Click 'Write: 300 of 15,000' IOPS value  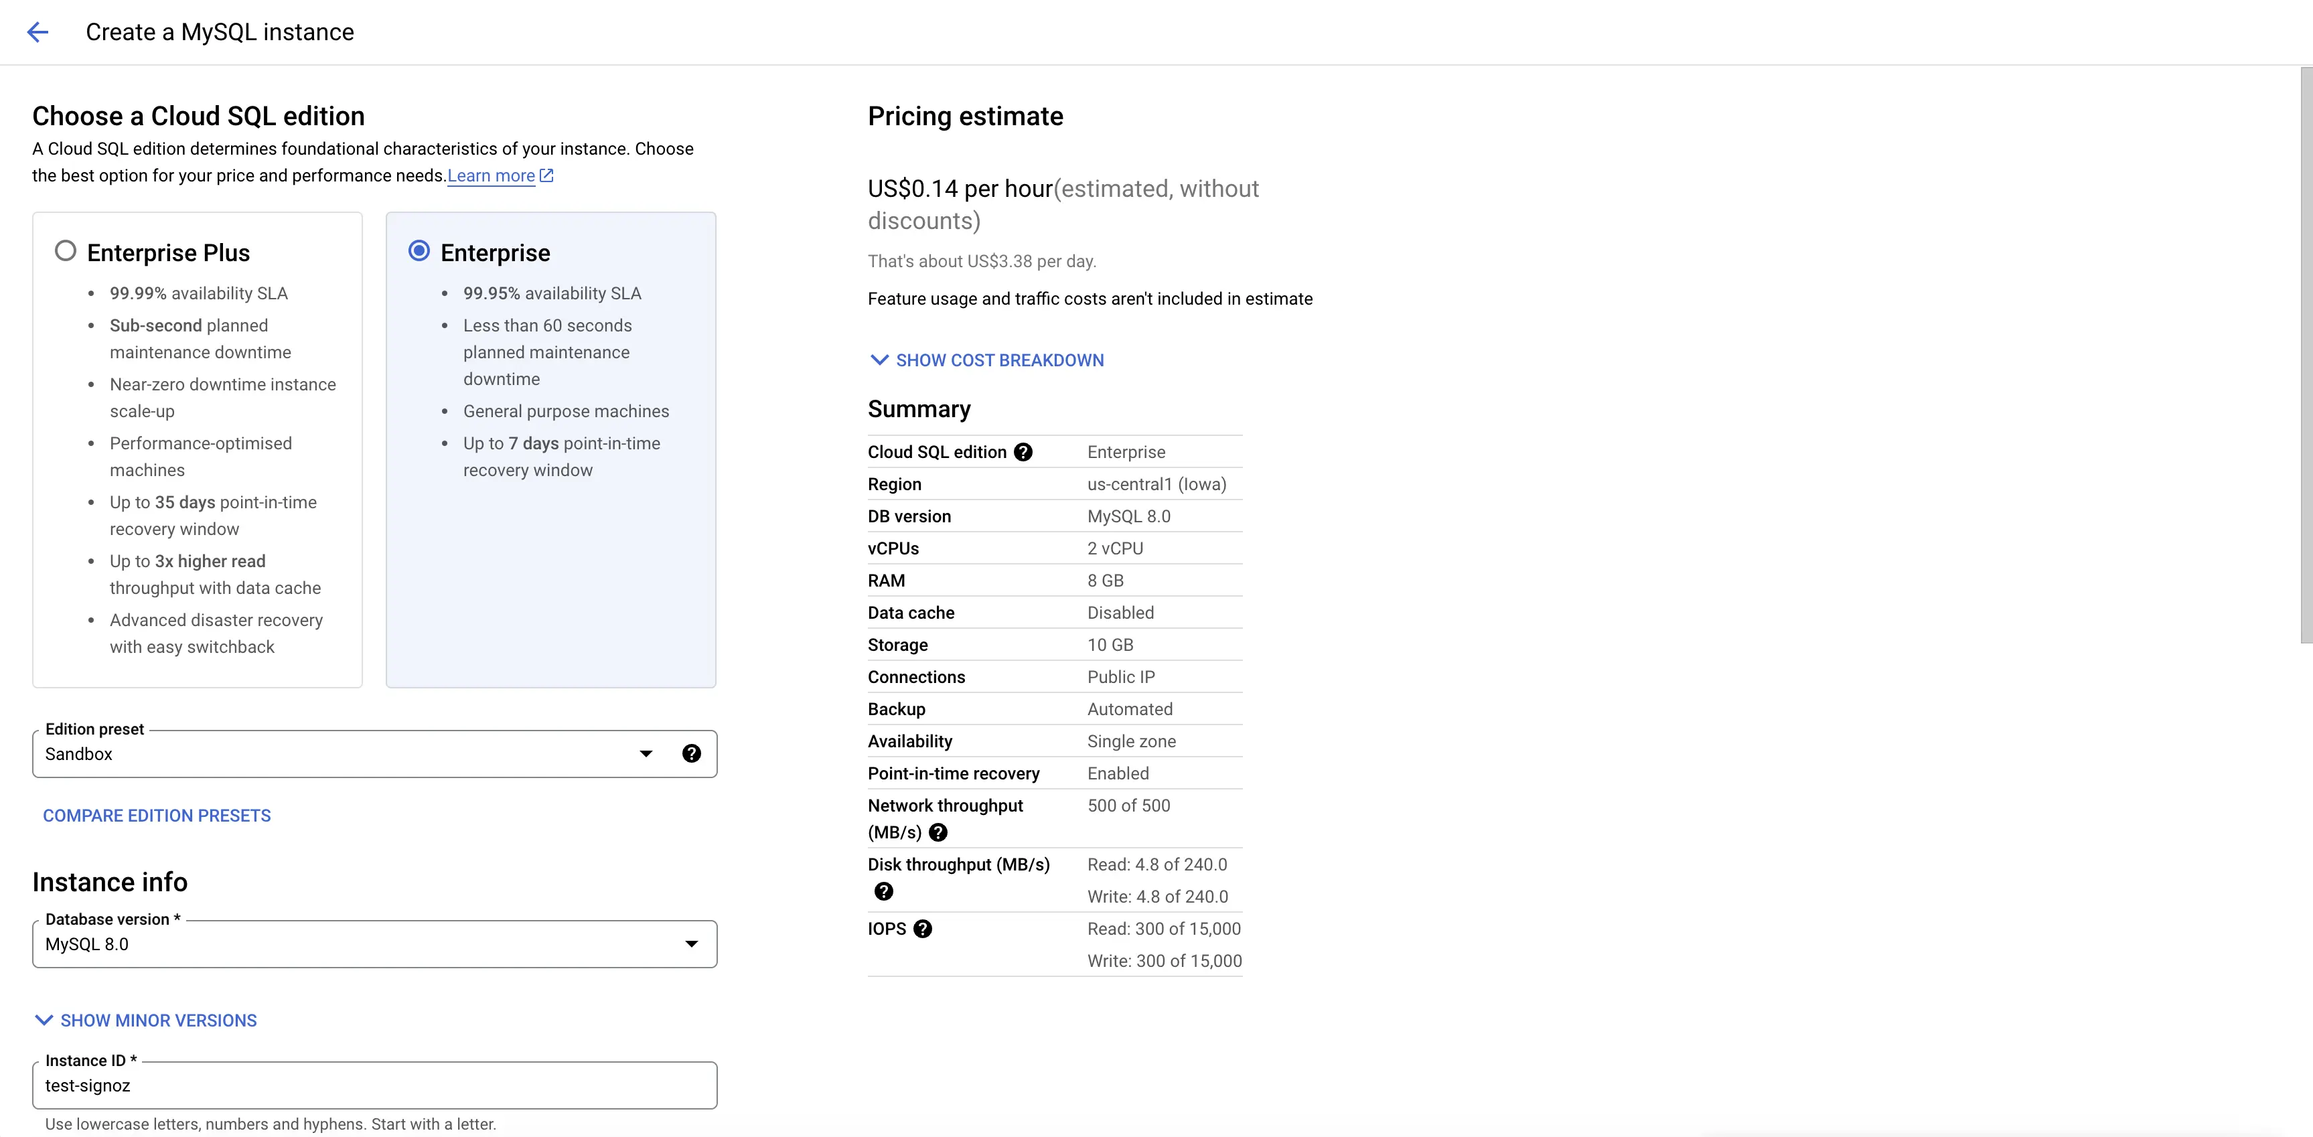[1165, 961]
